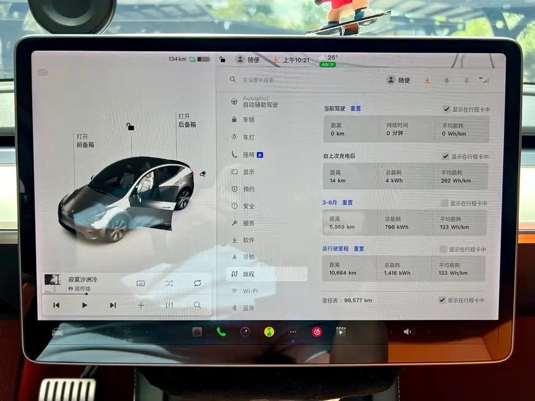Image resolution: width=535 pixels, height=401 pixels.
Task: Toggle shuffle in the media player
Action: coord(169,283)
